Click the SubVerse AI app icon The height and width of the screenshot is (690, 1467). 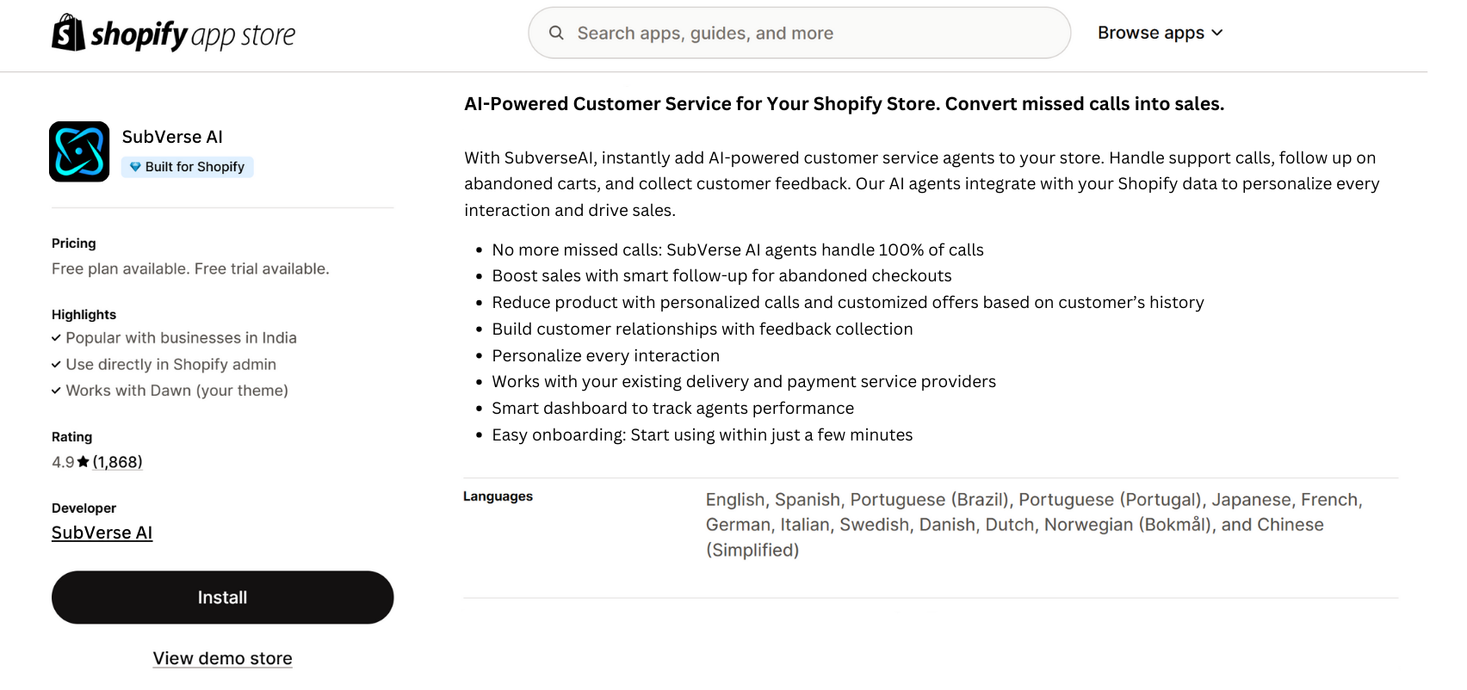point(79,151)
